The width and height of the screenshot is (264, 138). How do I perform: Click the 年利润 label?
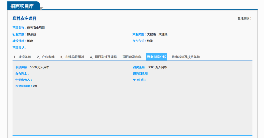coord(139,80)
